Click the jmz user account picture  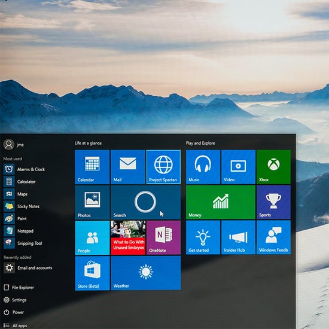[9, 144]
